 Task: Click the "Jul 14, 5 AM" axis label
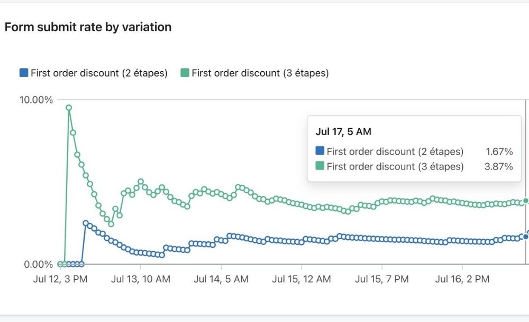click(x=221, y=279)
